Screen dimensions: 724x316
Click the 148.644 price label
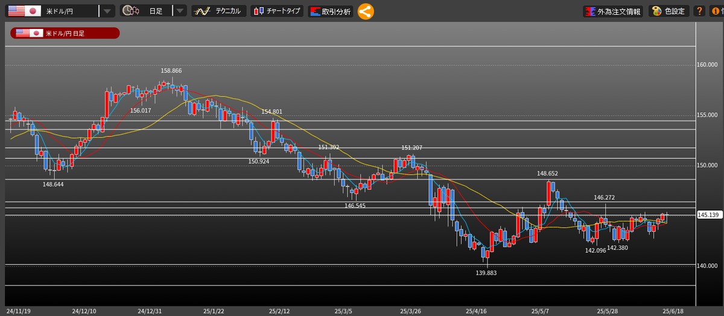pyautogui.click(x=53, y=184)
